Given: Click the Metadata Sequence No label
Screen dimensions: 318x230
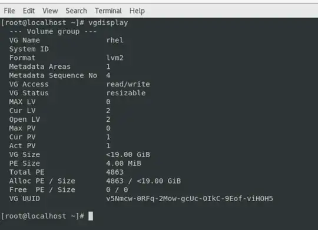Looking at the screenshot, I should [x=53, y=75].
